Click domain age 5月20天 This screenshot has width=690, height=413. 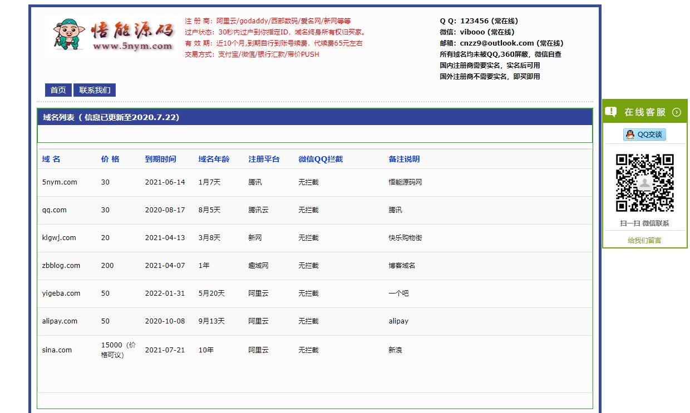(x=211, y=293)
